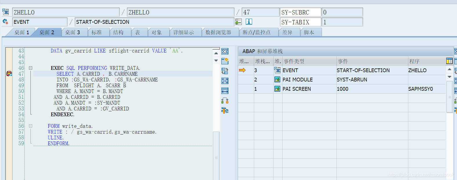
Task: Click the 堆栈... column header
Action: point(263,61)
